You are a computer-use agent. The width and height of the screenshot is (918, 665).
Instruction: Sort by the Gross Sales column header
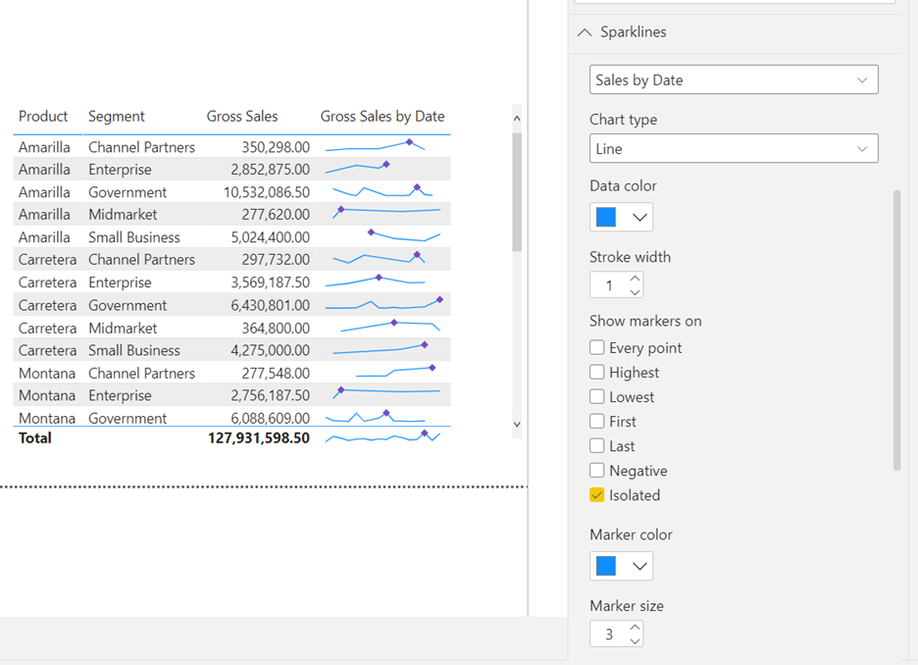pyautogui.click(x=242, y=117)
